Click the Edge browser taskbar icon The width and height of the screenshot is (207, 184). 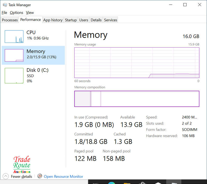pos(112,182)
